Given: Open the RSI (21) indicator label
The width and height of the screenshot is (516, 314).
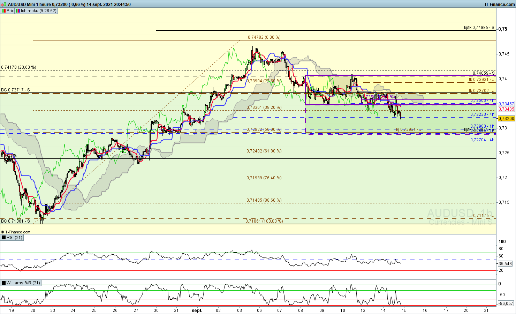Looking at the screenshot, I should coord(14,238).
